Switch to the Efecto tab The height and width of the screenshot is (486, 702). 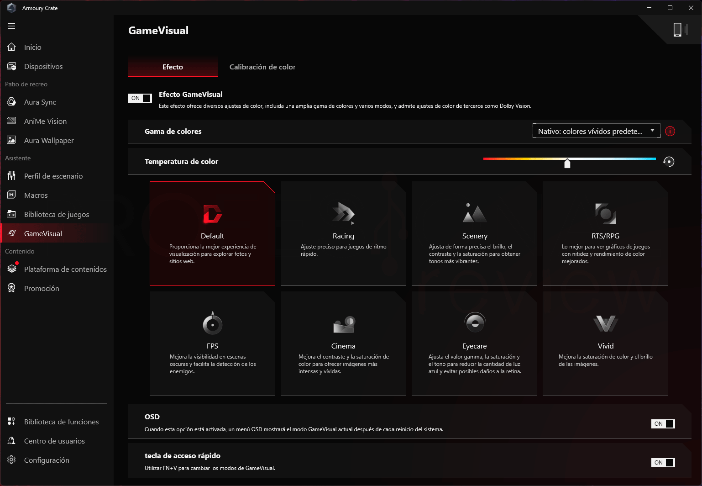click(x=173, y=67)
